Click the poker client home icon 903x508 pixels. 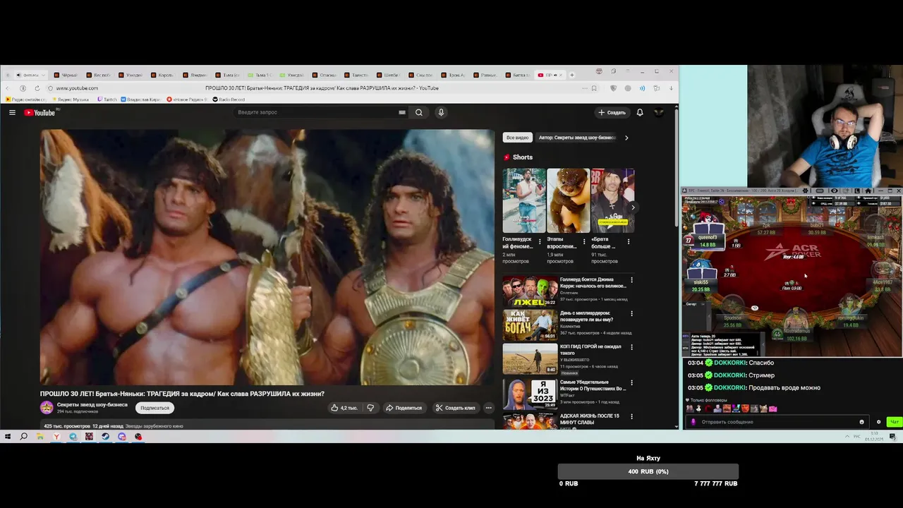point(868,190)
